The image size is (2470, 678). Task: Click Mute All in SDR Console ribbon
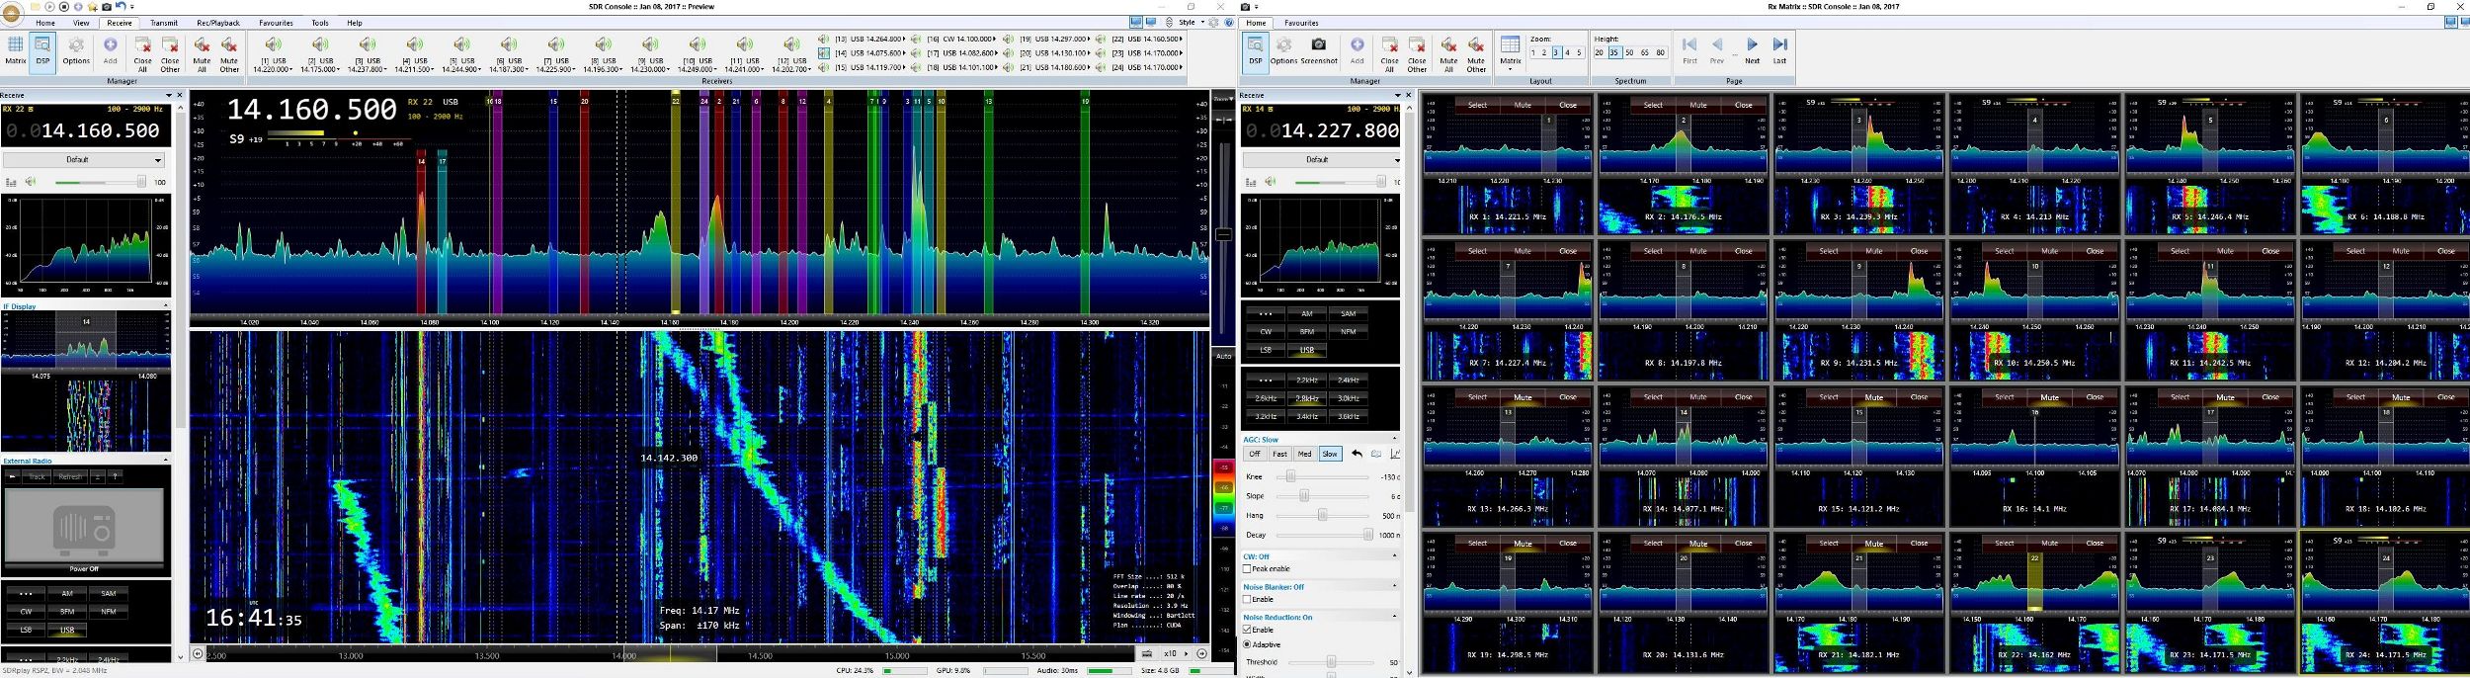202,49
